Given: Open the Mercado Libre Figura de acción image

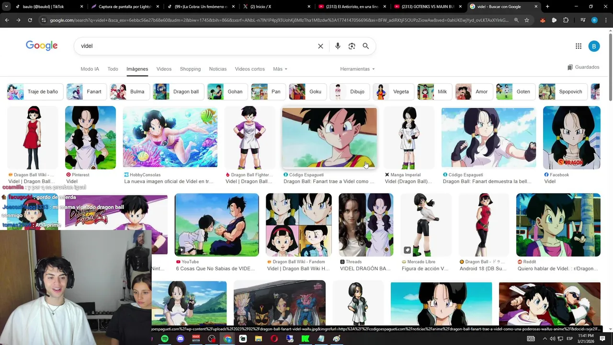Looking at the screenshot, I should pyautogui.click(x=426, y=225).
